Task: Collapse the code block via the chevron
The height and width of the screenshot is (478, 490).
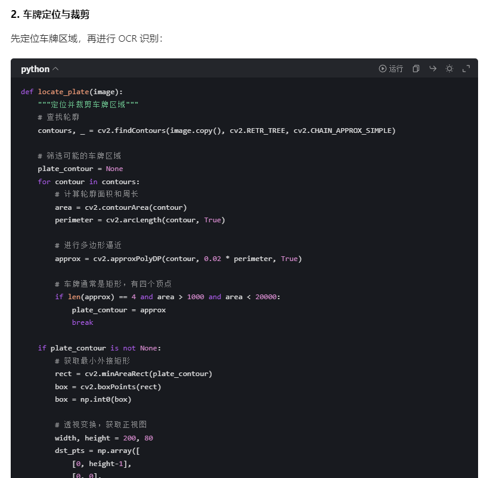Action: pos(54,69)
